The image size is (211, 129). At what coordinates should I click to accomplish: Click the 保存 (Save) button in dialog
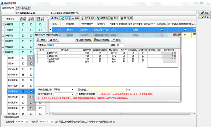(41, 40)
